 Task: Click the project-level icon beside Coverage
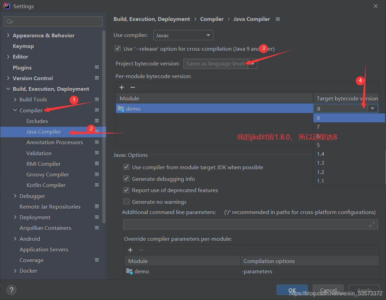[97, 260]
